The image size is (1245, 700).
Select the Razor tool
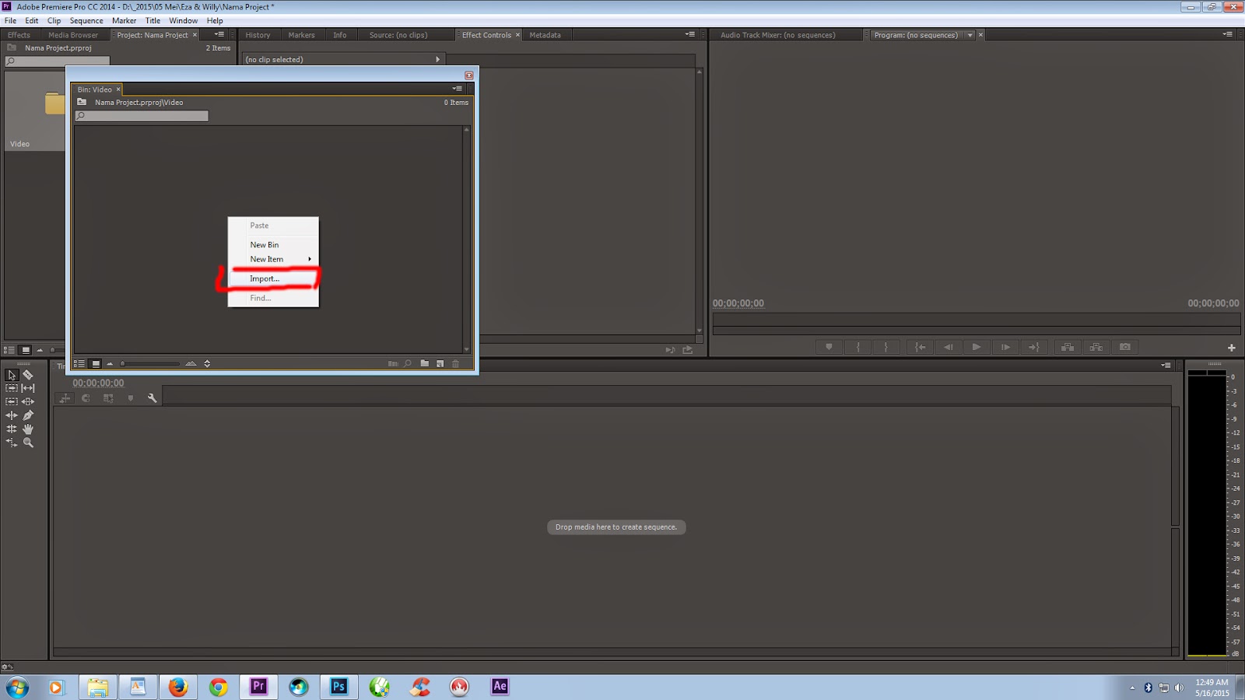pyautogui.click(x=28, y=375)
